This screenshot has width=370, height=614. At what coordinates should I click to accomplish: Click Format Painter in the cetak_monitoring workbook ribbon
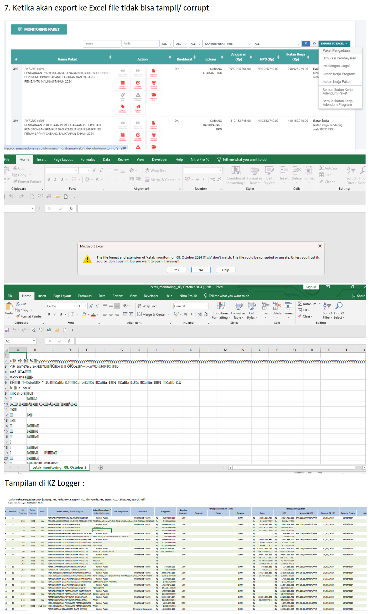tap(29, 316)
